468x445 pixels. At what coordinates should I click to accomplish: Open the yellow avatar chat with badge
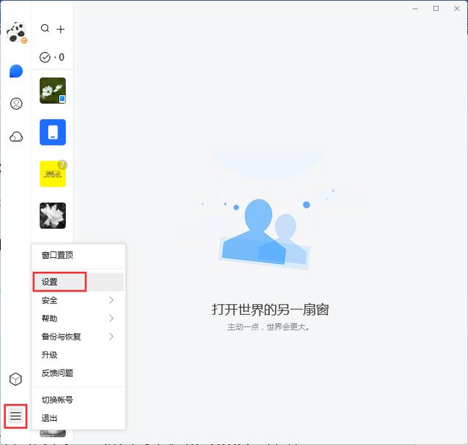coord(53,174)
